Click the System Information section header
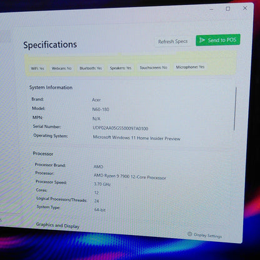 (x=51, y=87)
